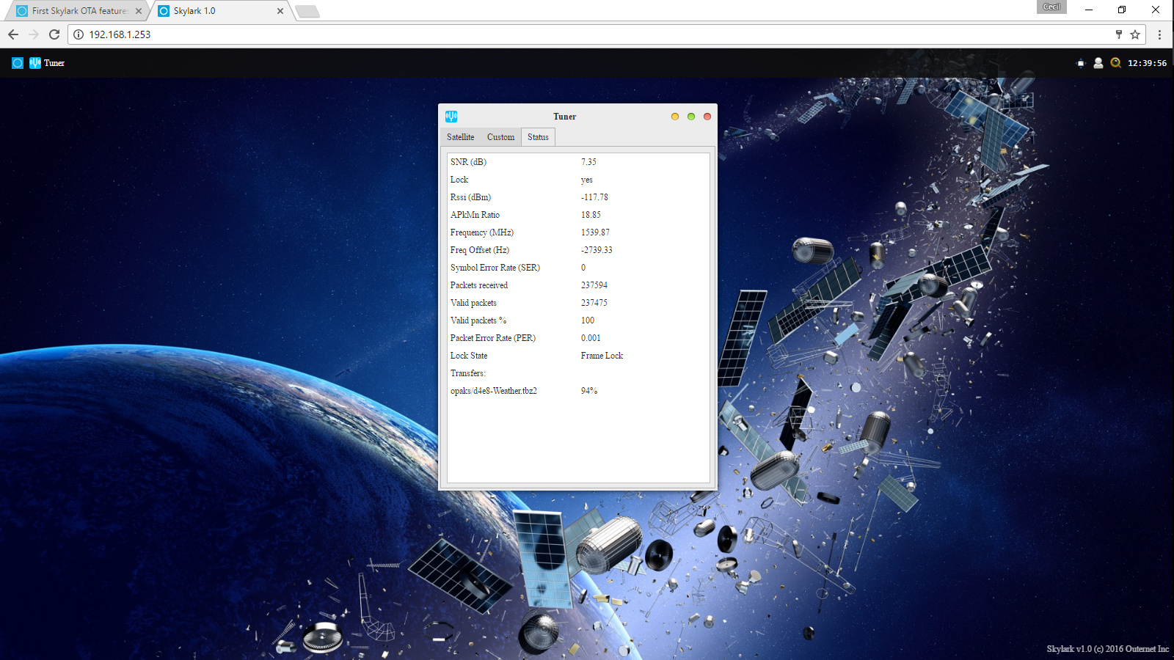Click the site information icon in address bar

click(79, 34)
